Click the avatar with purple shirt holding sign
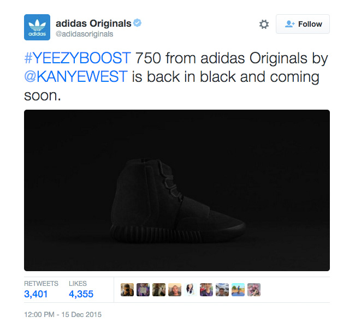The width and height of the screenshot is (355, 323). [x=143, y=290]
